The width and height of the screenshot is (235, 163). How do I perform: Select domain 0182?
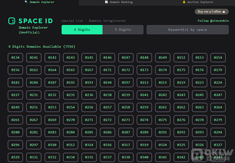coord(15,83)
